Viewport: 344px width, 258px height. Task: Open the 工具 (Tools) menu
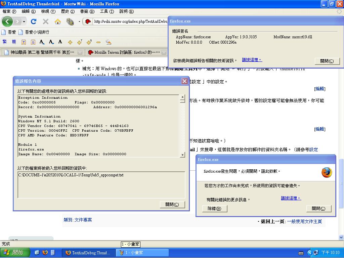pyautogui.click(x=106, y=11)
